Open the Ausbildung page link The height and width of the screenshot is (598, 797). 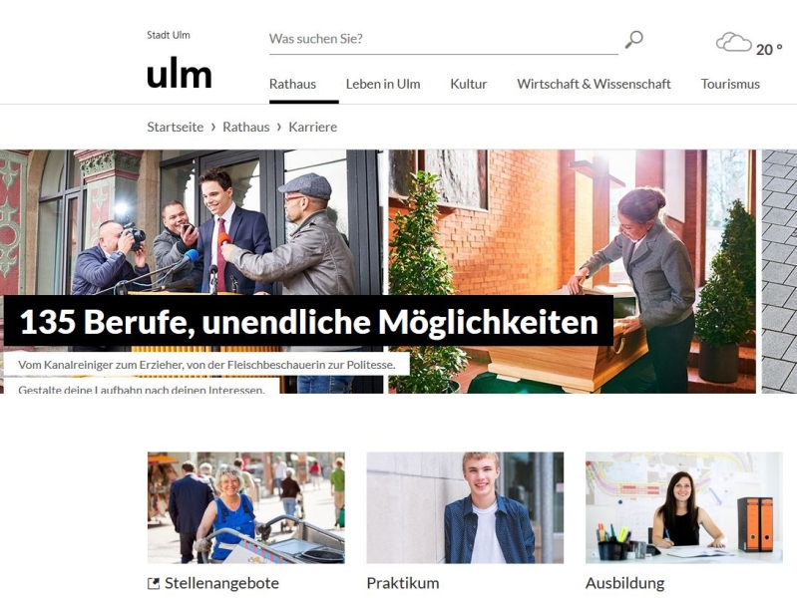pos(625,583)
